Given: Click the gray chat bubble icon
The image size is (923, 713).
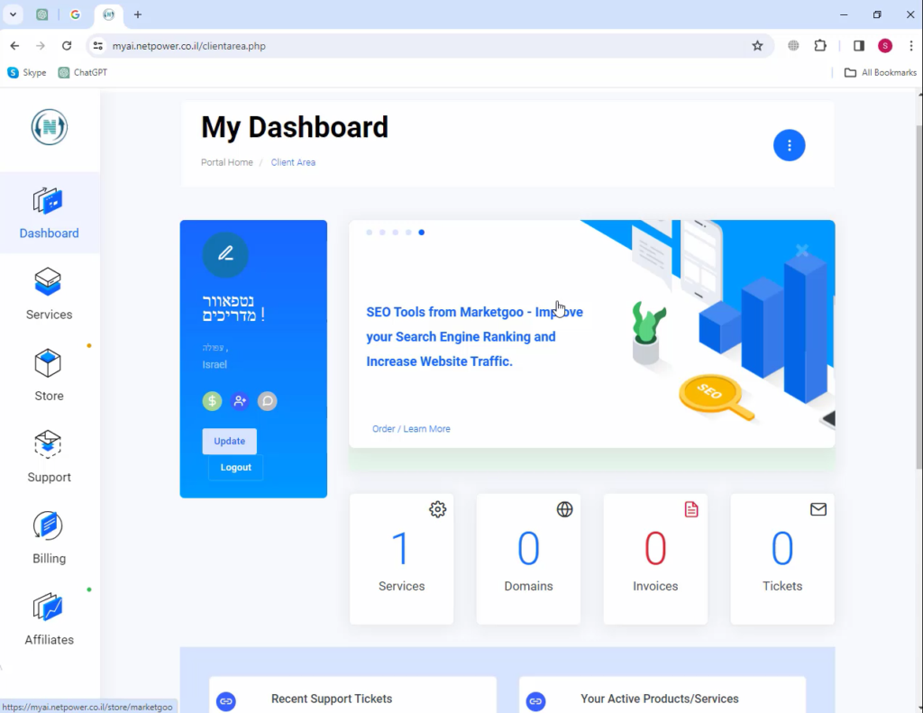Looking at the screenshot, I should (267, 401).
